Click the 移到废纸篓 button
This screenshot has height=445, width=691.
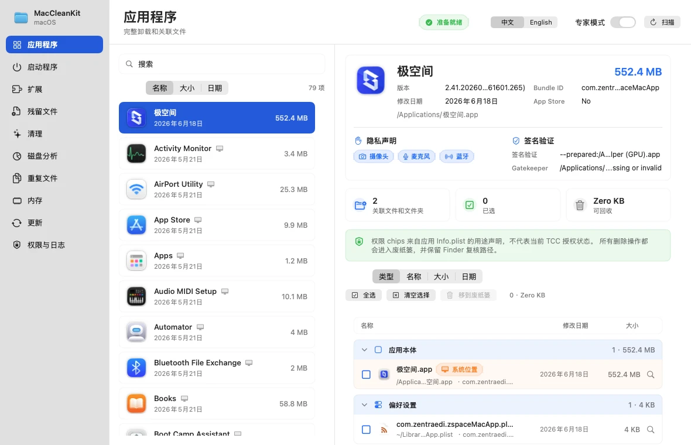click(468, 295)
